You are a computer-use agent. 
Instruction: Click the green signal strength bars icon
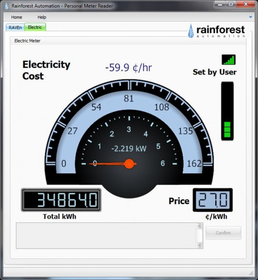229,59
